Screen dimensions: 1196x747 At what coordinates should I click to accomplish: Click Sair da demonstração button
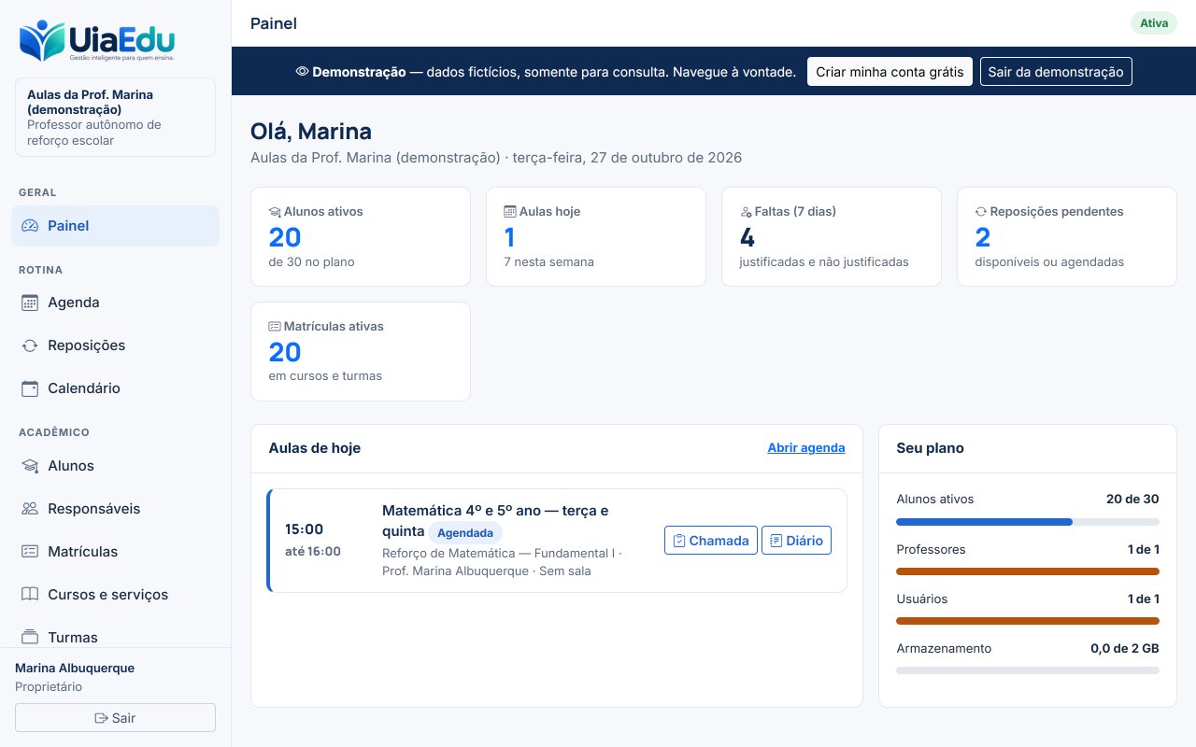1056,72
